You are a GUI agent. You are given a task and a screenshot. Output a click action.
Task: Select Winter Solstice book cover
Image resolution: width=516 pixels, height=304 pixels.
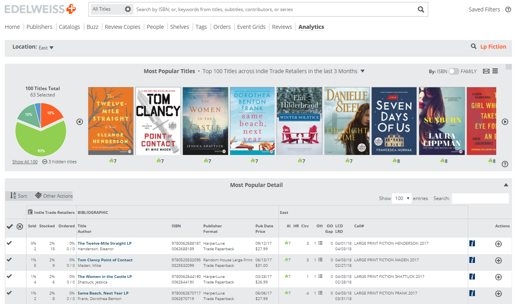click(299, 121)
